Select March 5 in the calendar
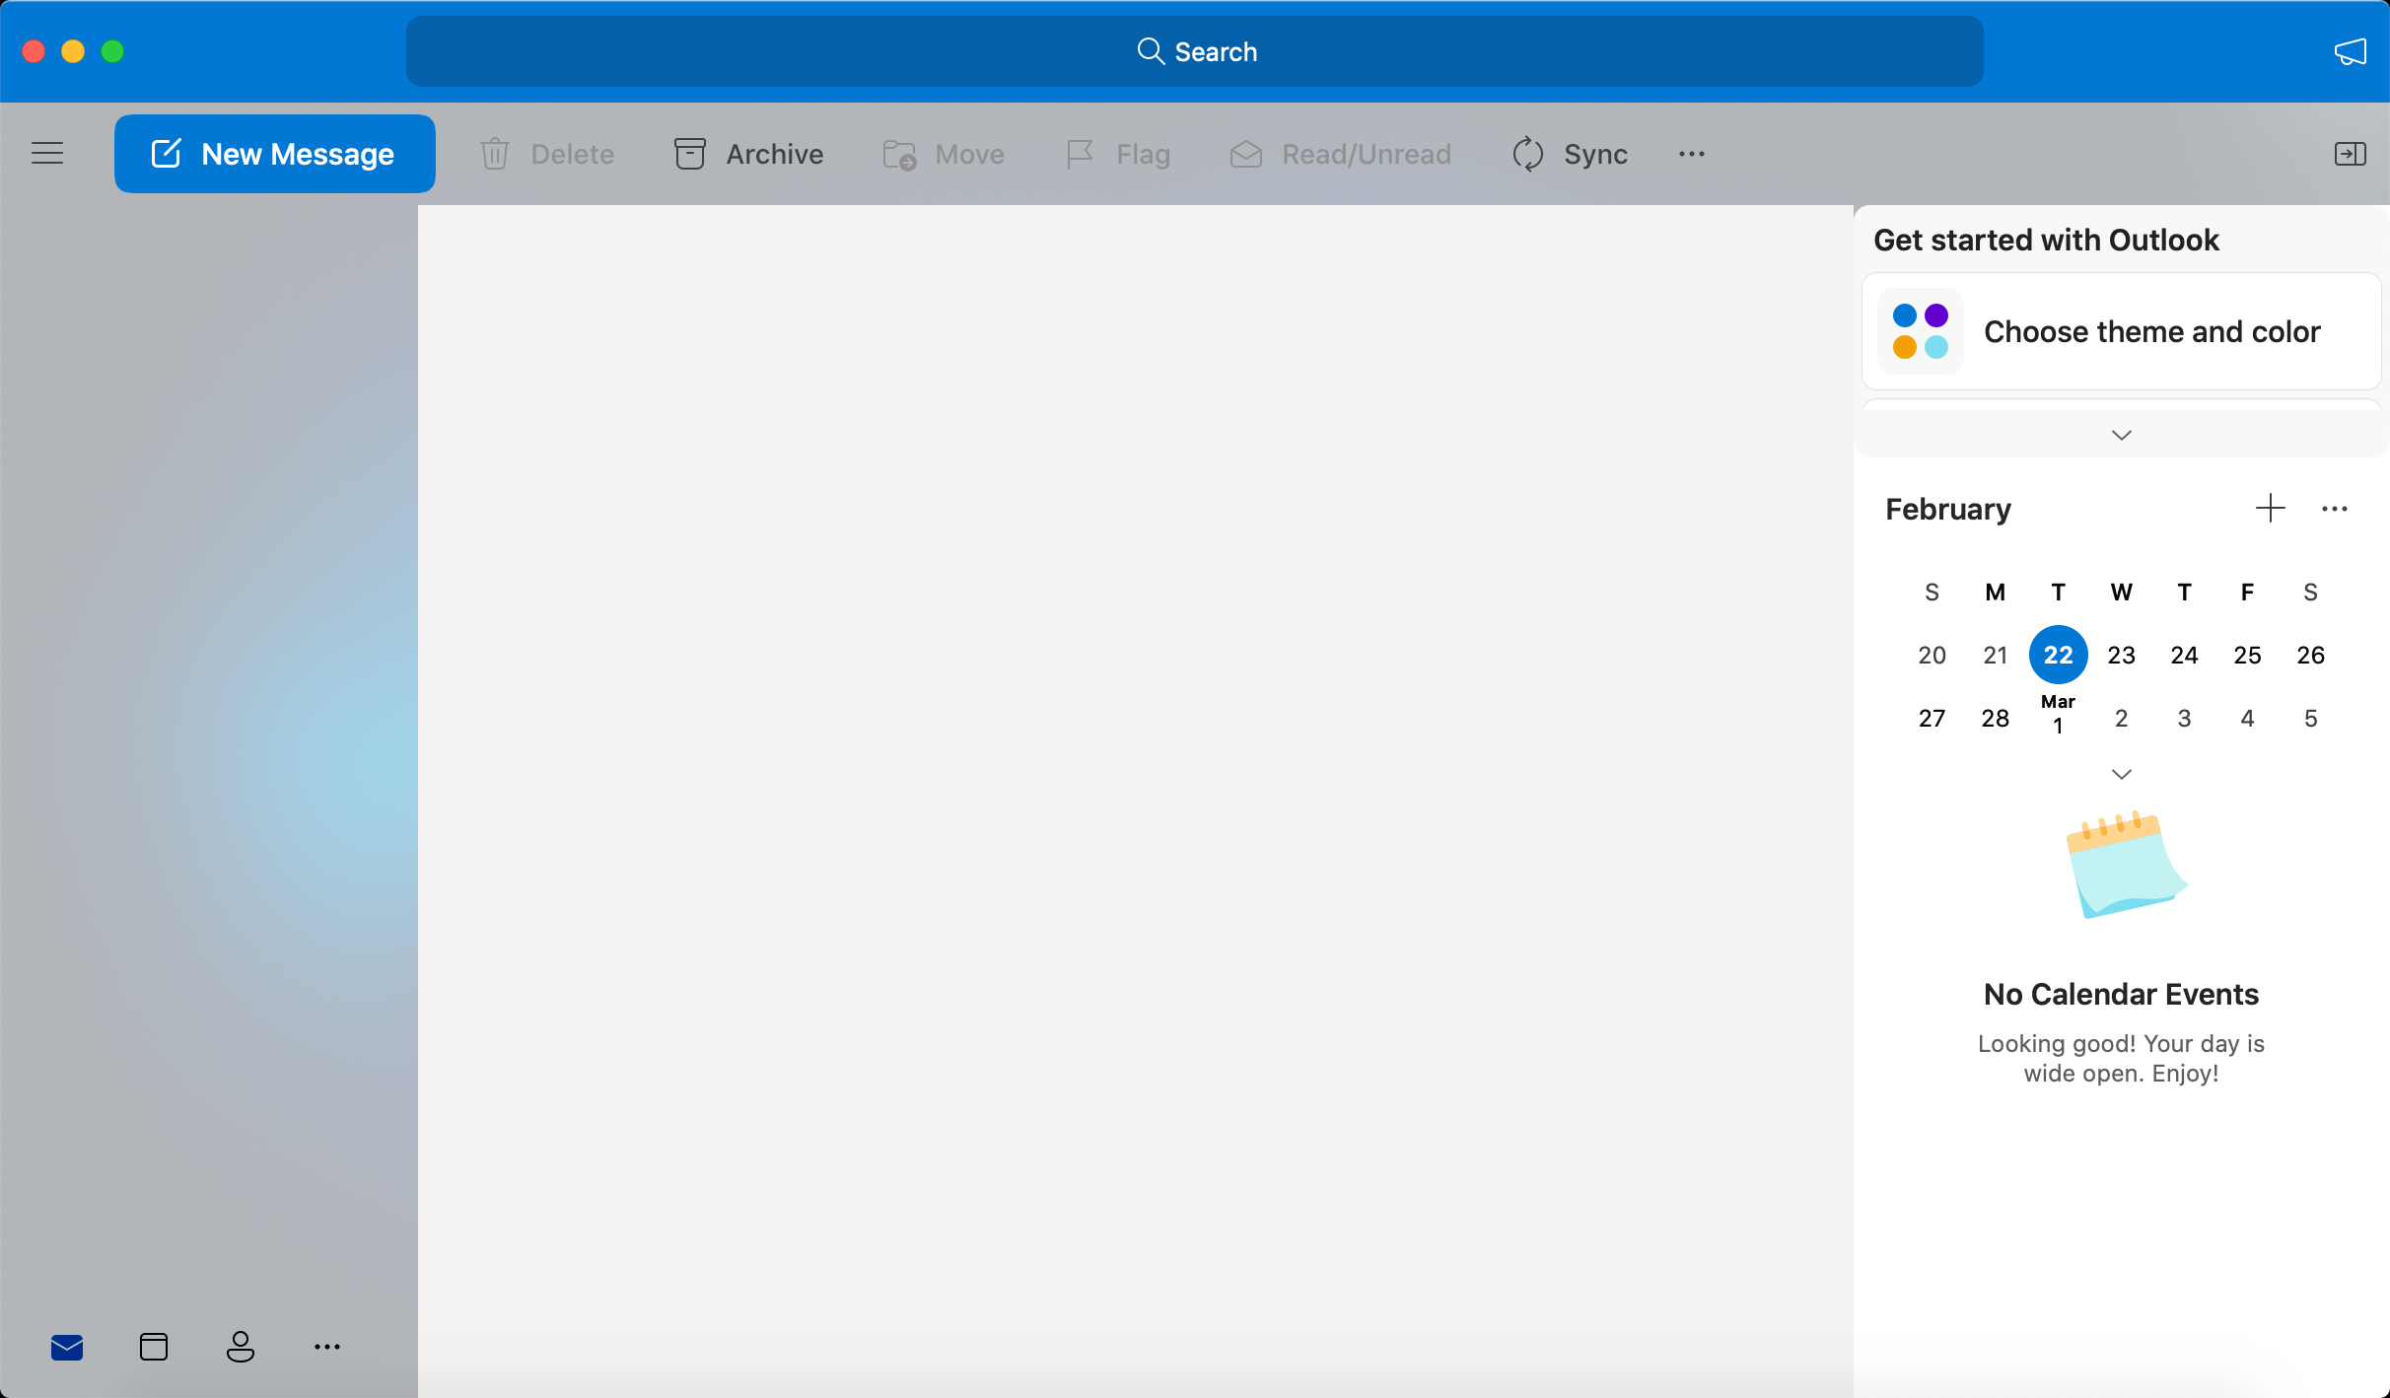Image resolution: width=2390 pixels, height=1398 pixels. tap(2311, 718)
